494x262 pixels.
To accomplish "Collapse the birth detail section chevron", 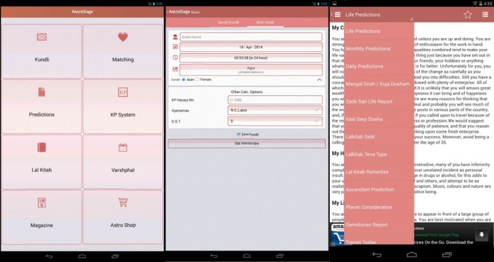I will (x=319, y=80).
